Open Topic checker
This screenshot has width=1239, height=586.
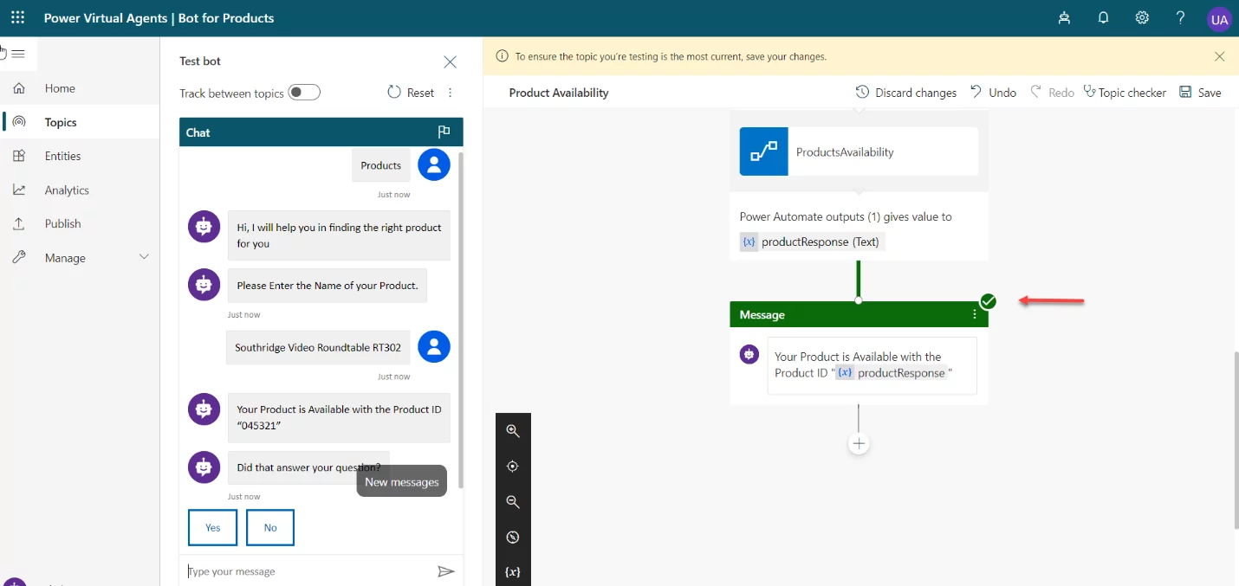(1125, 93)
